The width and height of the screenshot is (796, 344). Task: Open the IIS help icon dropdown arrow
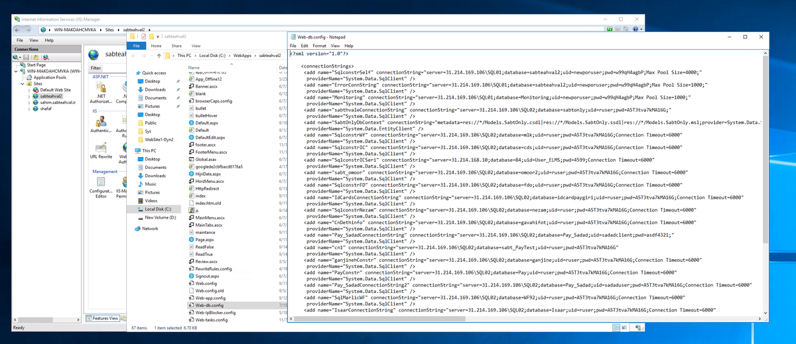click(641, 30)
